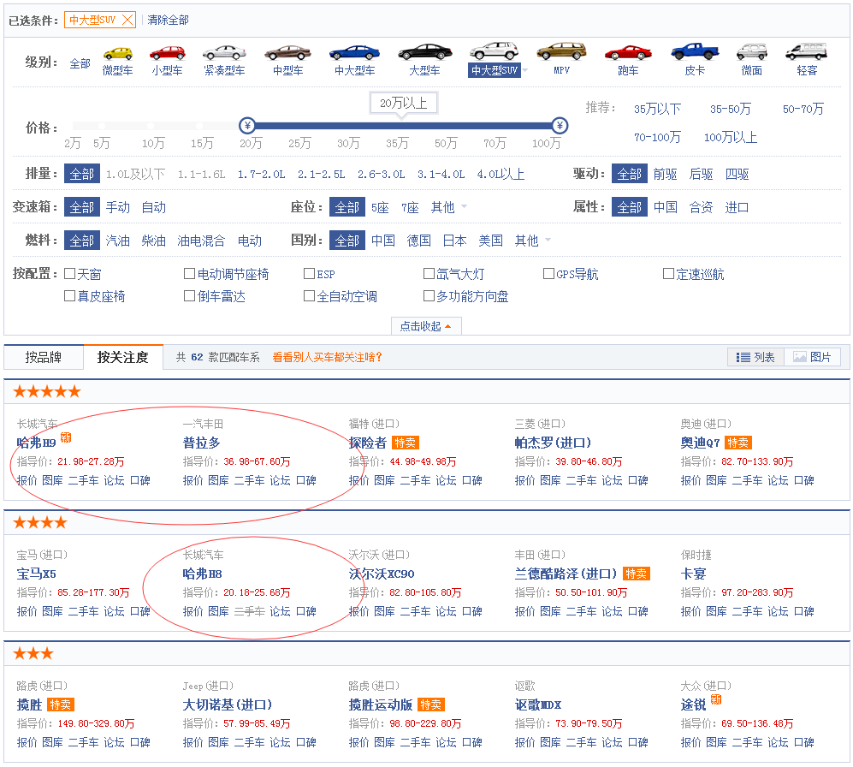The image size is (853, 767).
Task: Open the 座位 其他 dropdown
Action: pos(464,206)
